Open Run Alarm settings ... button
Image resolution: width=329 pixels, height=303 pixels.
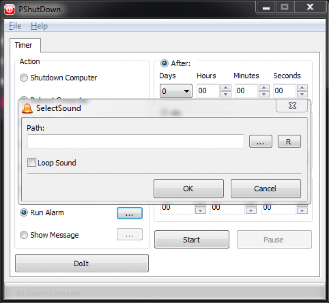(129, 213)
